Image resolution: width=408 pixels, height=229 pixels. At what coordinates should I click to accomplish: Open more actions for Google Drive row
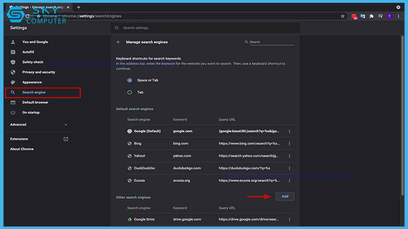289,219
